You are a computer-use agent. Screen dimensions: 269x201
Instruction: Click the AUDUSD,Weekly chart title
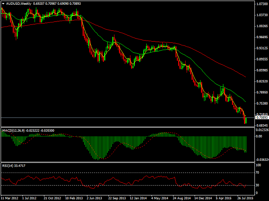pos(19,3)
